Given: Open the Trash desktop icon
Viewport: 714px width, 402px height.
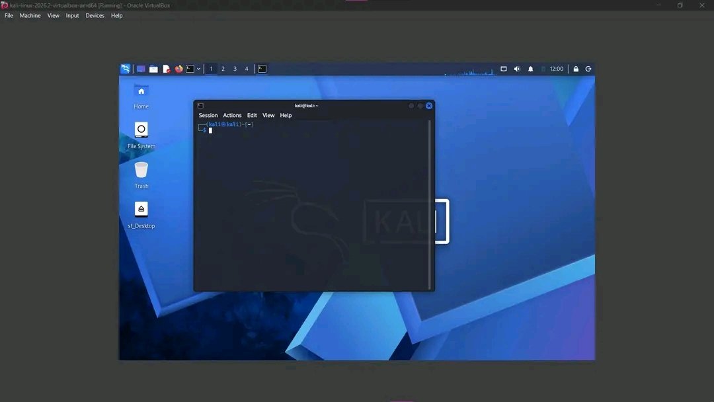Looking at the screenshot, I should (x=141, y=175).
